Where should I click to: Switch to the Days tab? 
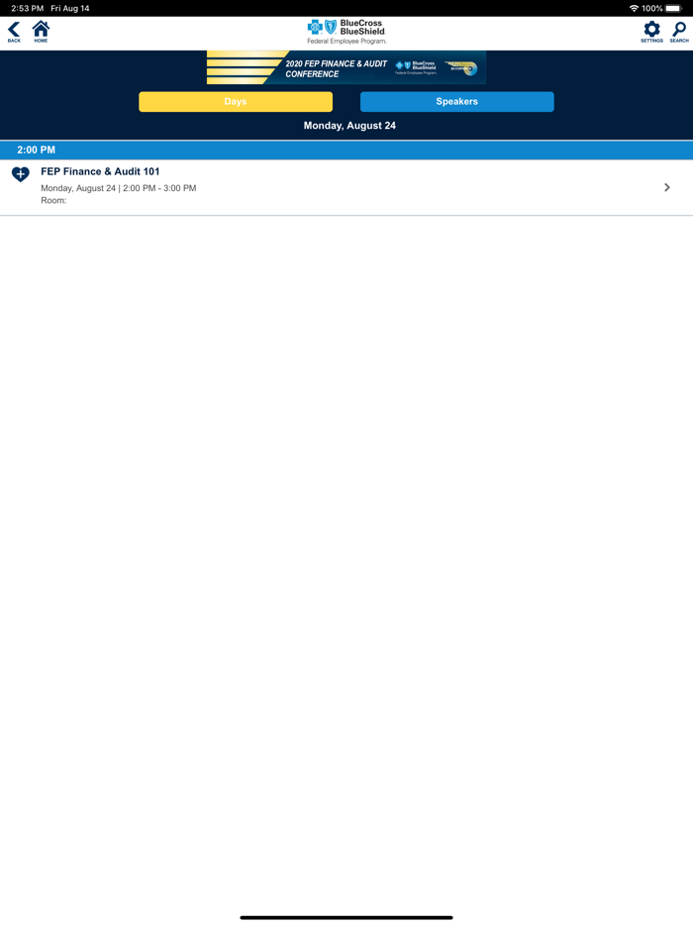[236, 101]
